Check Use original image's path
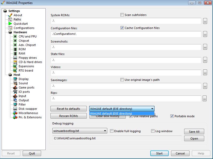Image resolution: width=213 pixels, height=159 pixels. tap(122, 80)
